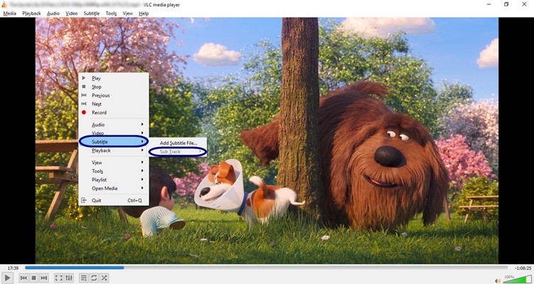Select Add Subtitle File option
This screenshot has width=534, height=284.
tap(178, 143)
